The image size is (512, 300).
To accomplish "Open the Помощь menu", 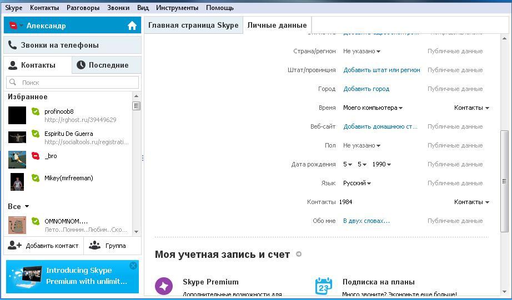I will pyautogui.click(x=219, y=8).
